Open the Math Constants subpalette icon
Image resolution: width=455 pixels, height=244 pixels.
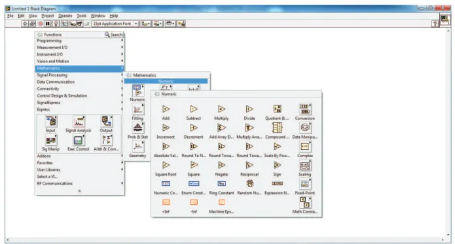[305, 202]
